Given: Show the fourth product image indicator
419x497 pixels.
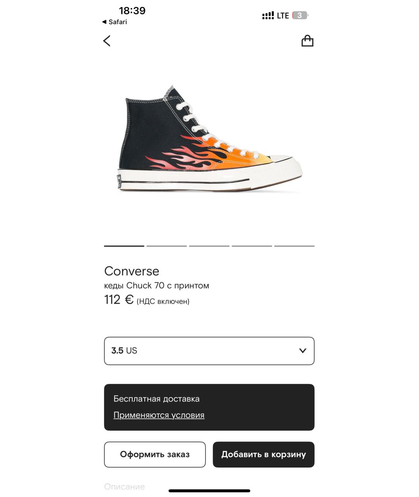Looking at the screenshot, I should [252, 246].
